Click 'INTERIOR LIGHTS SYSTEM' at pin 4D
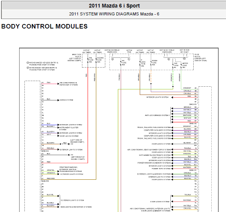 [x=158, y=97]
